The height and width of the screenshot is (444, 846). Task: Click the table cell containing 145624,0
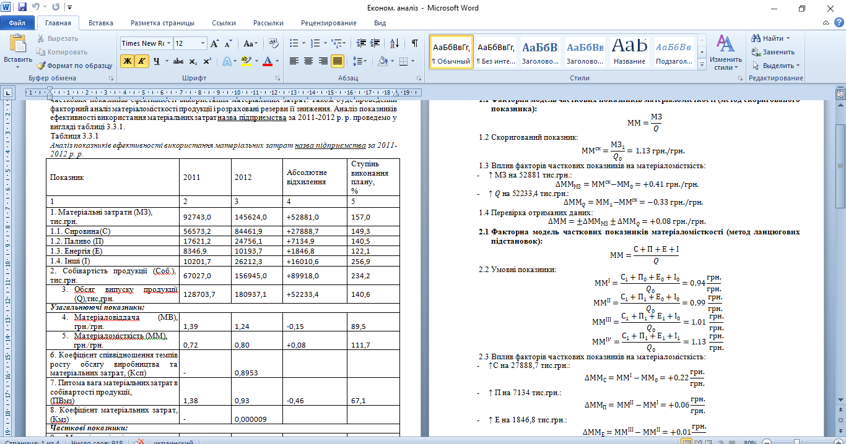point(257,218)
